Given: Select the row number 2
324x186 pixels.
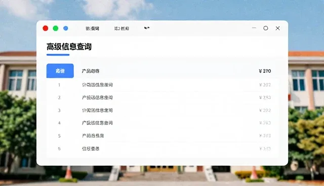Looking at the screenshot, I should click(59, 98).
